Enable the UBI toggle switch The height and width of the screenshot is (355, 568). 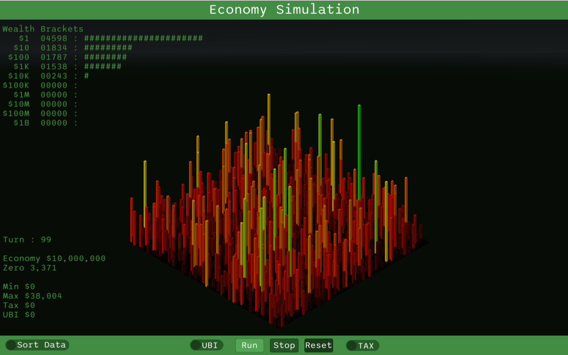(x=206, y=345)
